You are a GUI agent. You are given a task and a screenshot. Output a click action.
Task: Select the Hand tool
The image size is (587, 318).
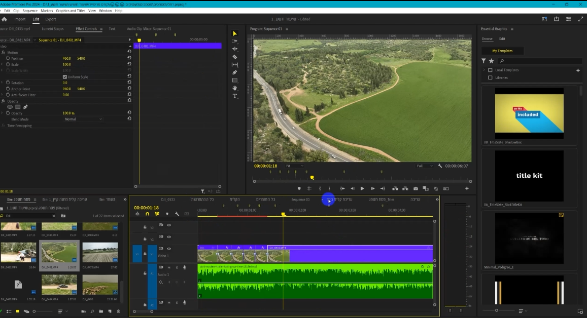235,88
